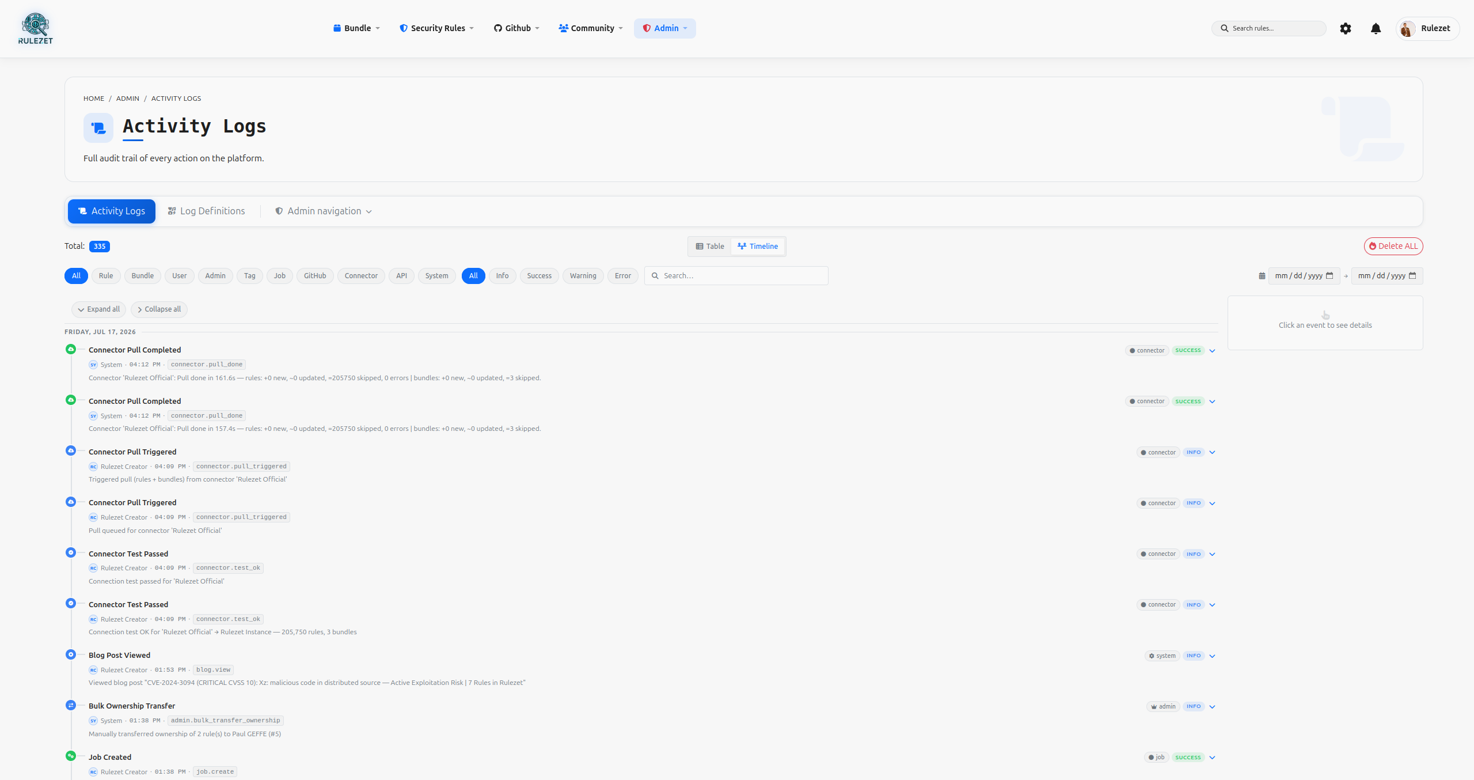Click the search magnifier in top search bar
1474x780 pixels.
pyautogui.click(x=1225, y=28)
